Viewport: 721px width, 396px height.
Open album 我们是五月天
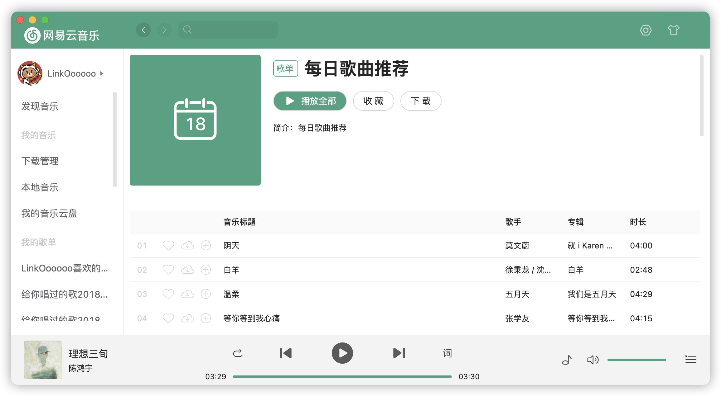pos(592,294)
